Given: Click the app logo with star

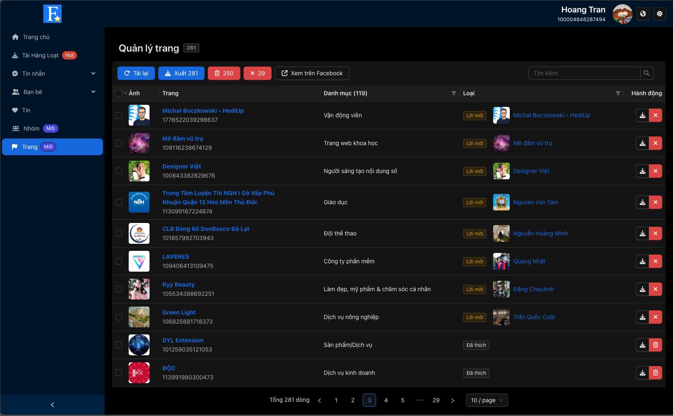Looking at the screenshot, I should click(x=52, y=14).
